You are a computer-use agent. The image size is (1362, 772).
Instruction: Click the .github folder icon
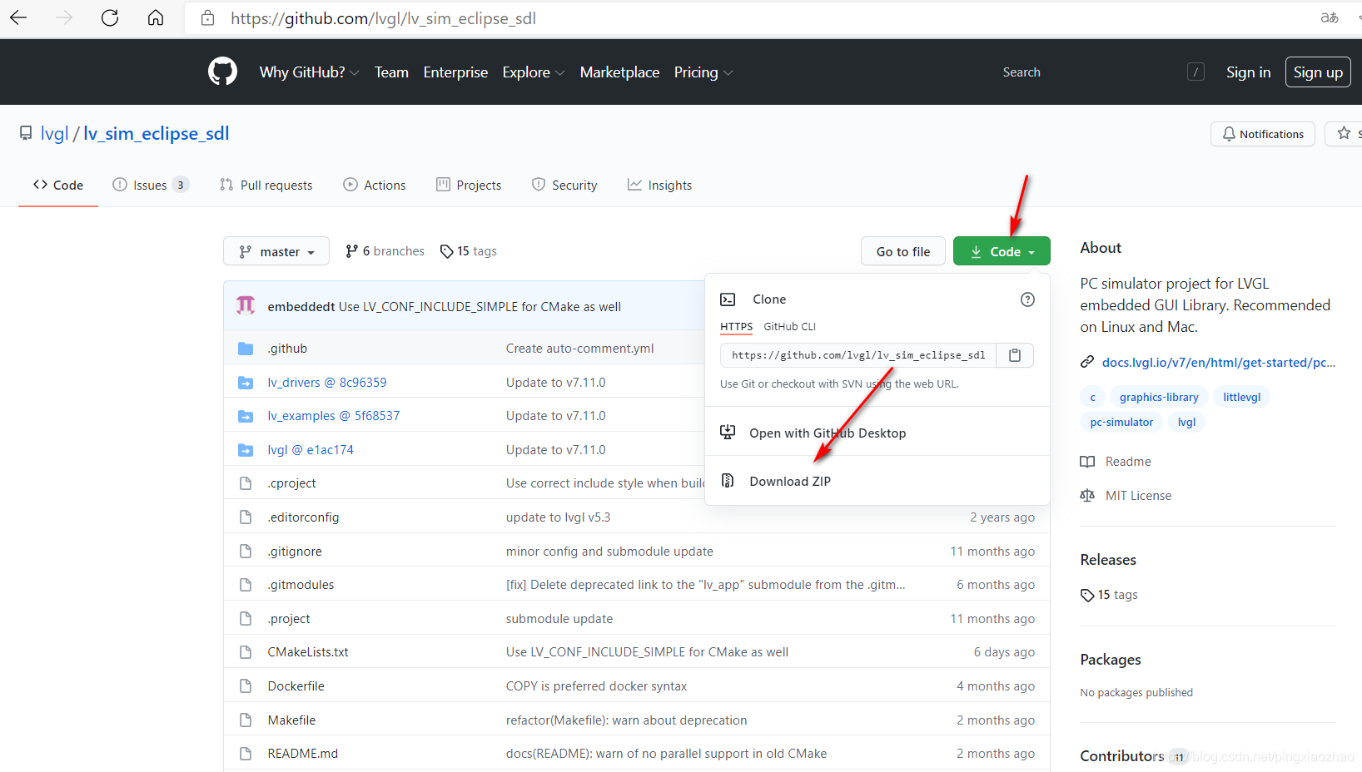(246, 349)
